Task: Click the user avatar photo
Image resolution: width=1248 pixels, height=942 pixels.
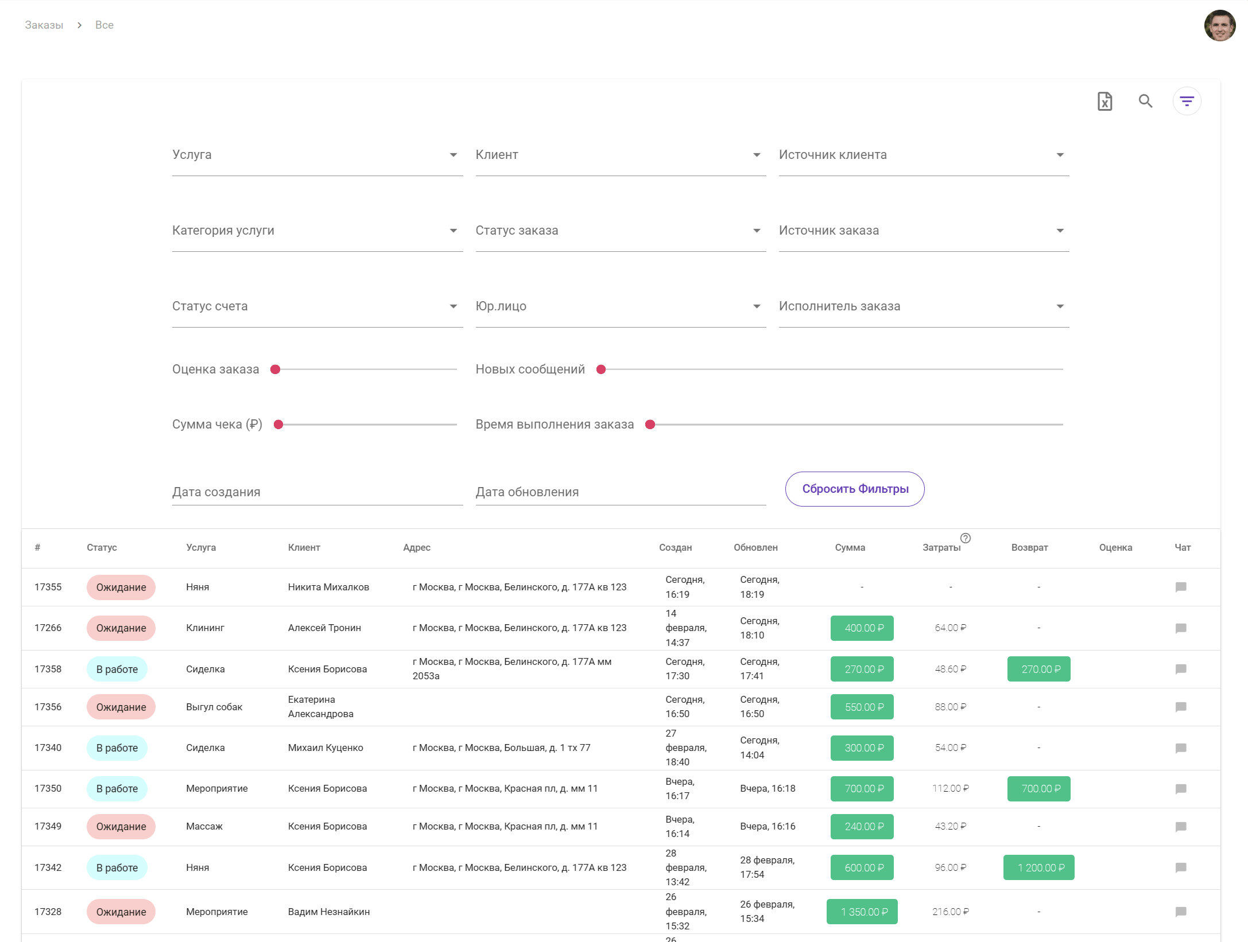Action: (x=1219, y=26)
